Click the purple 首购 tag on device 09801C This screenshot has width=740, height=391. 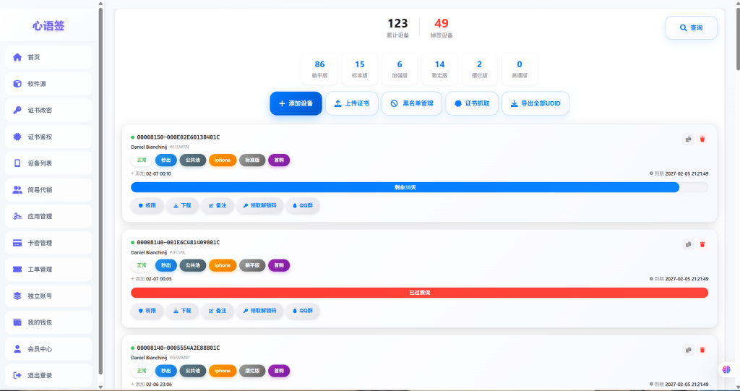point(279,265)
